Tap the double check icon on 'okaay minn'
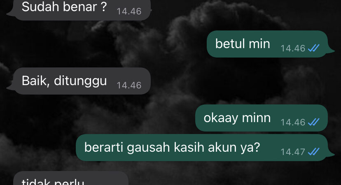341x185 pixels. coord(313,122)
